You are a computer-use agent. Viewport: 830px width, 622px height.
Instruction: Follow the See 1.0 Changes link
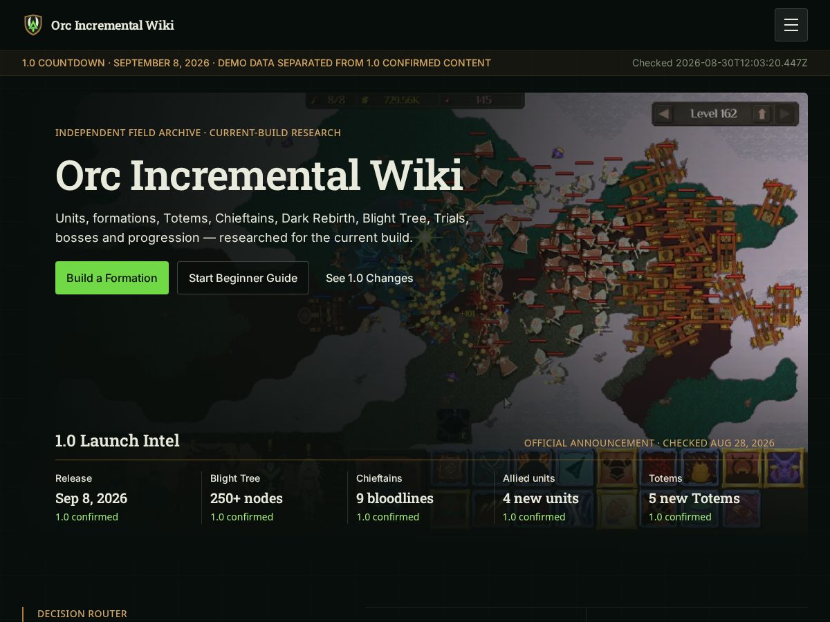(369, 278)
